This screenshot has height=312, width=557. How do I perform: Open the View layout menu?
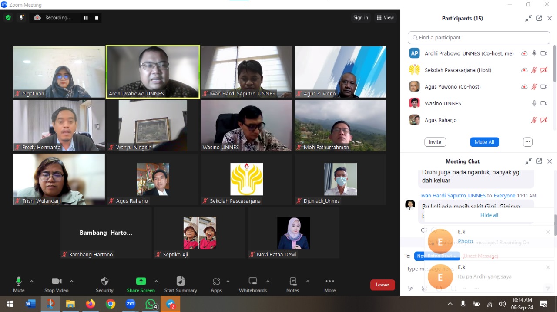tap(385, 18)
